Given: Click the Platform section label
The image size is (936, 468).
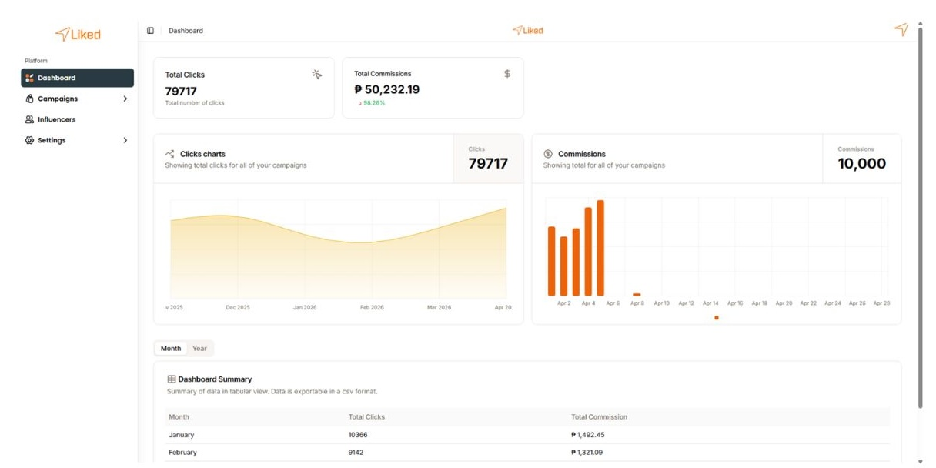Looking at the screenshot, I should (x=36, y=61).
